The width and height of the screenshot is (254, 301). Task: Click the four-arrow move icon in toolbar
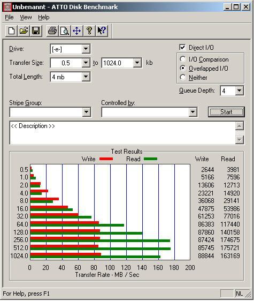(77, 31)
